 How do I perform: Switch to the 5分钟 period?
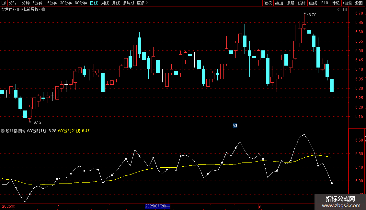pyautogui.click(x=37, y=3)
